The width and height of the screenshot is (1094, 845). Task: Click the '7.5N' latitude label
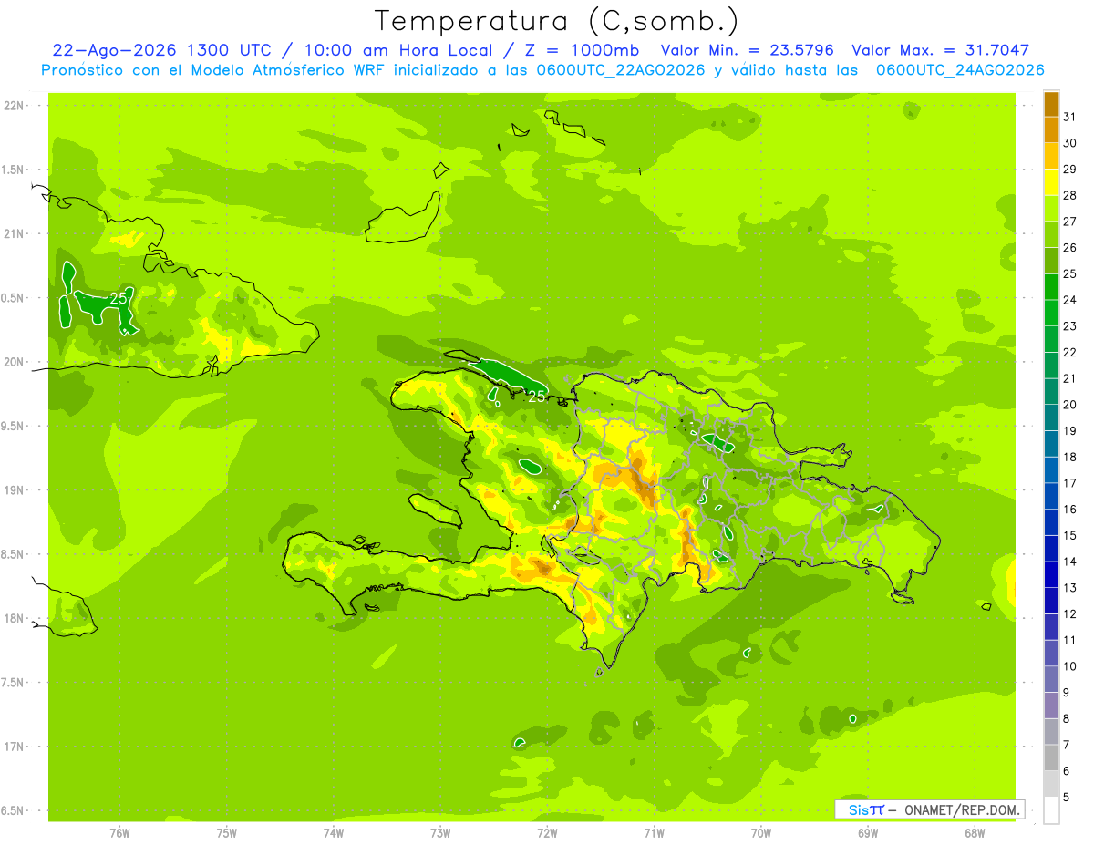click(x=13, y=683)
